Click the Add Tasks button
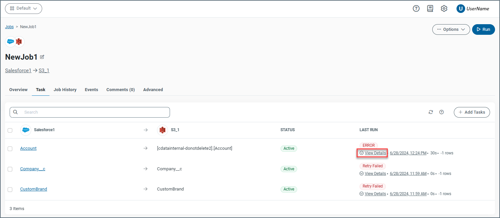The width and height of the screenshot is (500, 218). (x=471, y=112)
